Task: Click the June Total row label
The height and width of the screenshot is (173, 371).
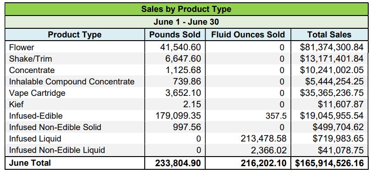Action: click(x=30, y=163)
